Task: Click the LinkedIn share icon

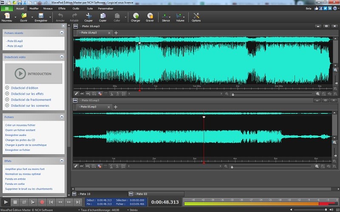Action: (330, 8)
